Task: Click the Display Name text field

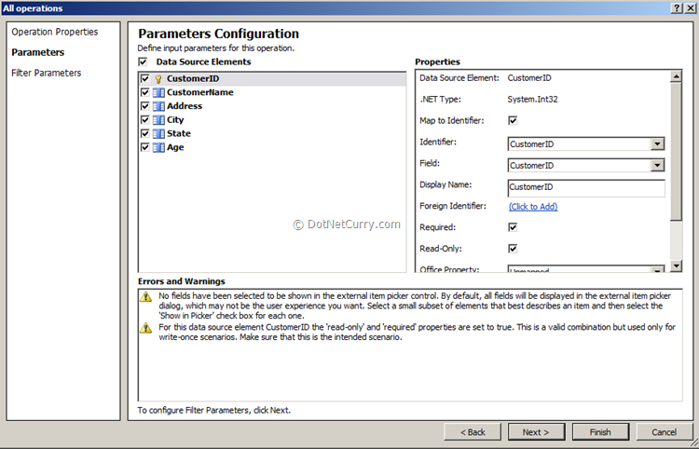Action: click(586, 187)
